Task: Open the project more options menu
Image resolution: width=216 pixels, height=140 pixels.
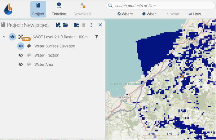Action: [91, 25]
